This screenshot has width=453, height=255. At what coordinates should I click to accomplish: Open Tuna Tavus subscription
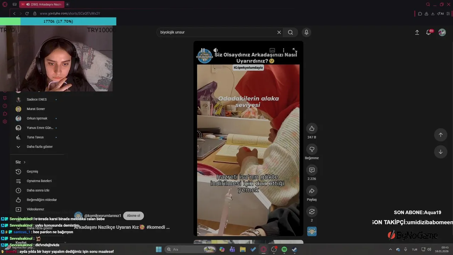point(35,137)
